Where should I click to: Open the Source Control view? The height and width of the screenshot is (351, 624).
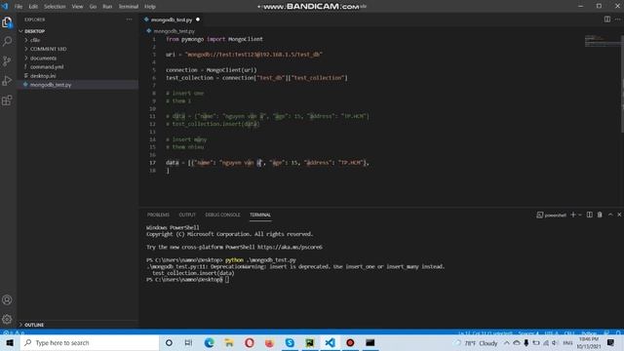pyautogui.click(x=7, y=60)
